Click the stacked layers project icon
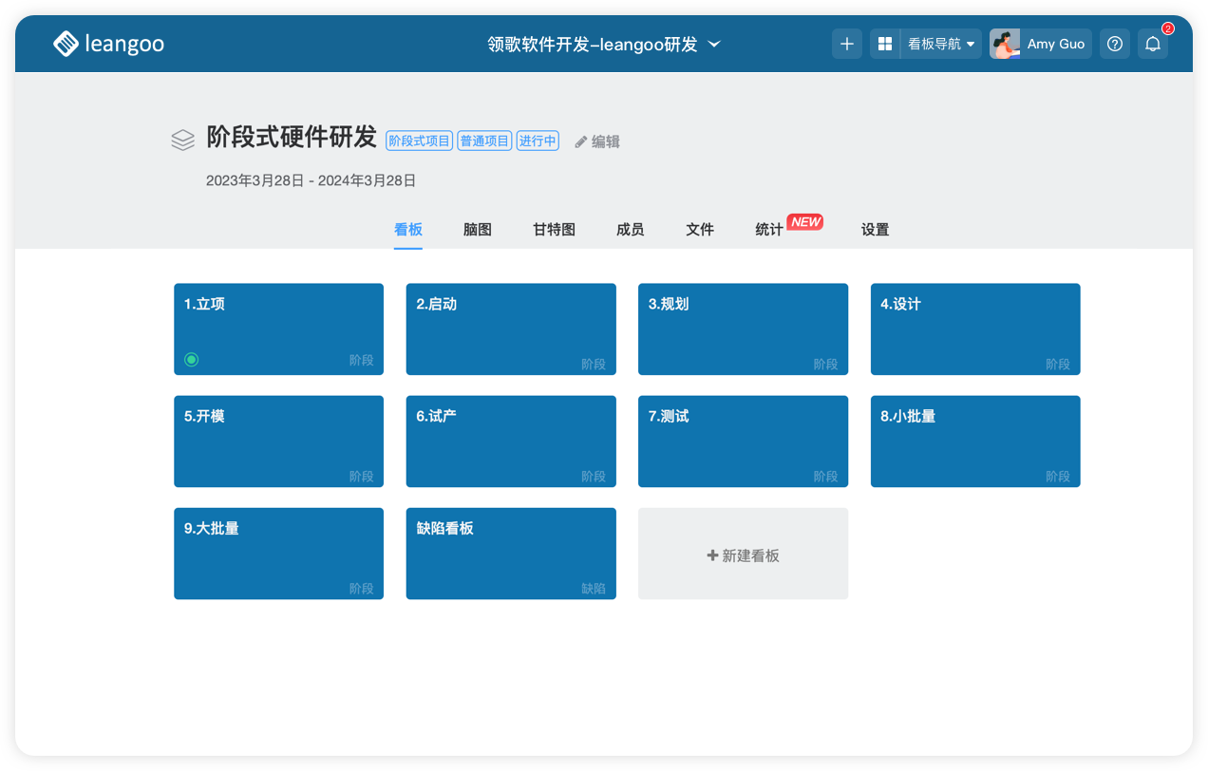1208x771 pixels. click(183, 141)
